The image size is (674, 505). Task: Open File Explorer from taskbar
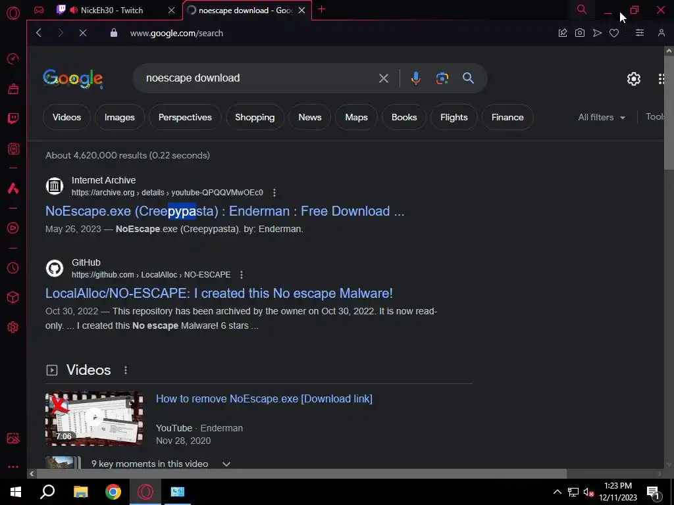[80, 492]
